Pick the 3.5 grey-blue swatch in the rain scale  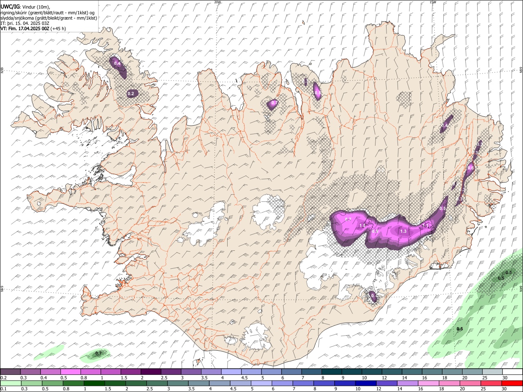[x=198, y=383]
